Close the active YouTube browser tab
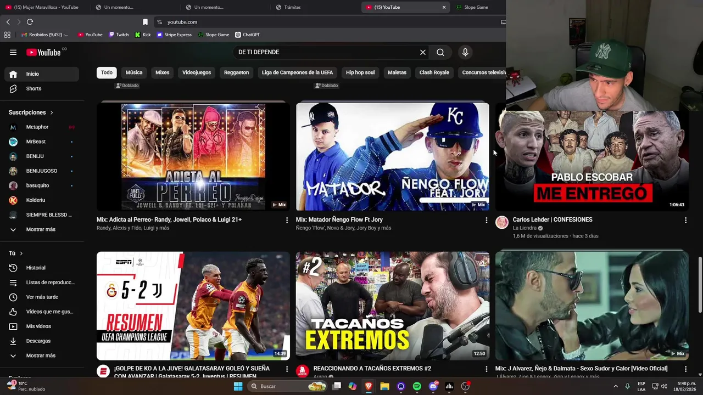This screenshot has width=703, height=395. 444,7
